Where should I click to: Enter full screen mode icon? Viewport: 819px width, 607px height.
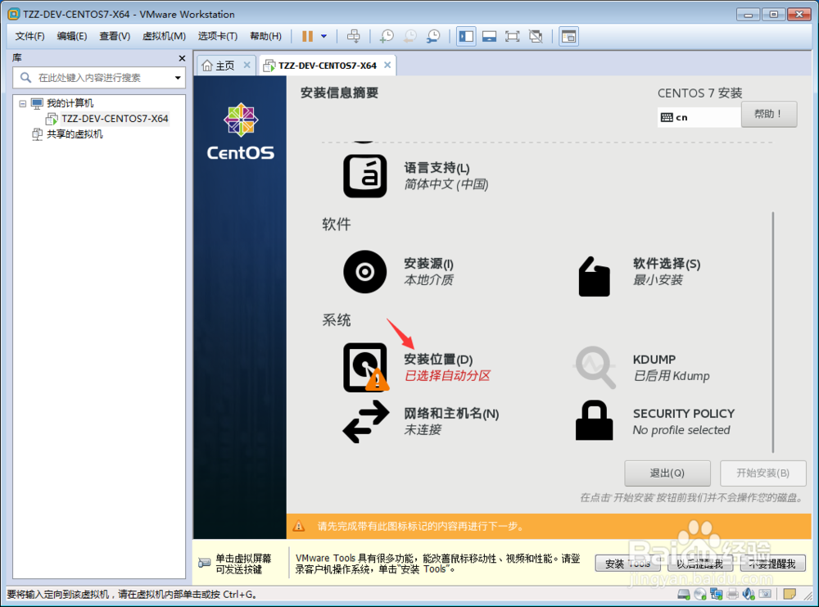pyautogui.click(x=513, y=36)
